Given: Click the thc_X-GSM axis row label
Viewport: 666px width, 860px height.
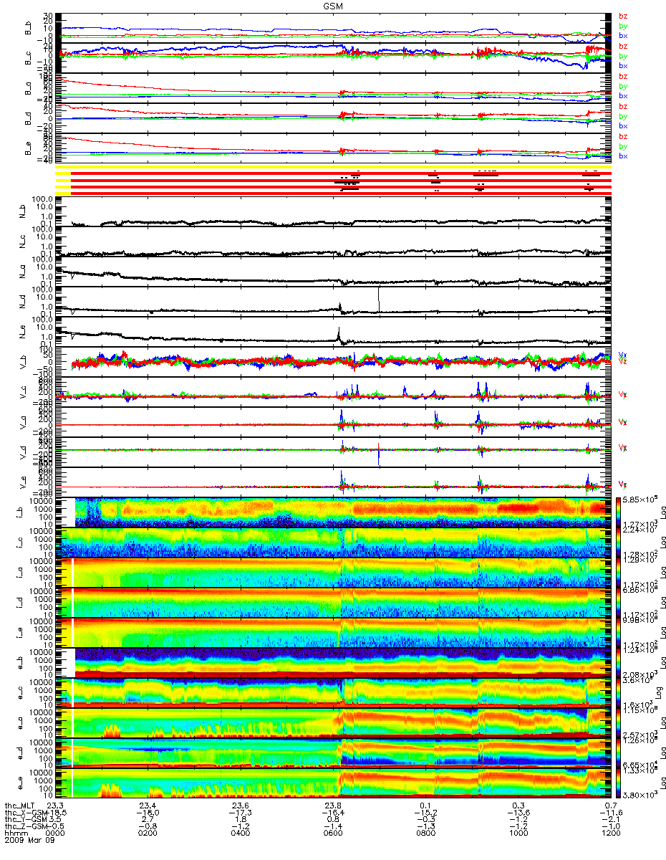Looking at the screenshot, I should click(27, 813).
